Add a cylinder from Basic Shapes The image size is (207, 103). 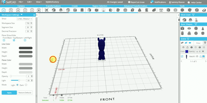[x=182, y=33]
